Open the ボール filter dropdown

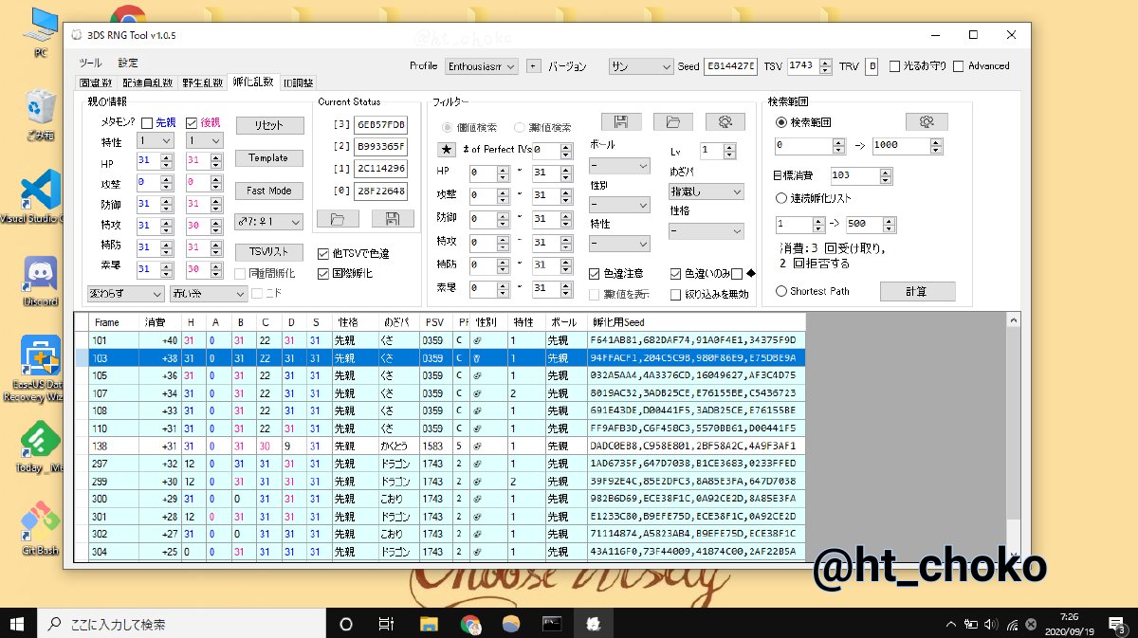tap(619, 166)
